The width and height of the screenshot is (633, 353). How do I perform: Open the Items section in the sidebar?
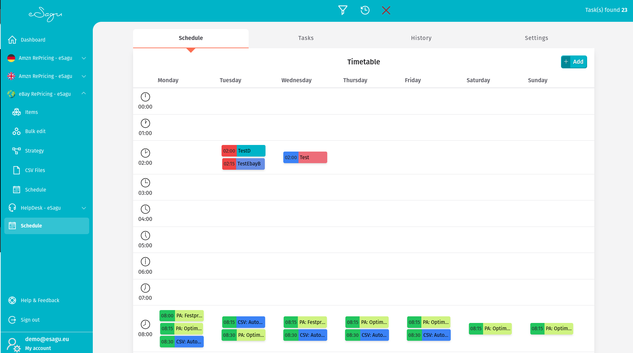[31, 112]
